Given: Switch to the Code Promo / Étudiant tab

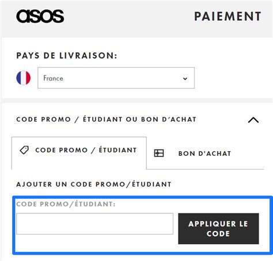Looking at the screenshot, I should [79, 153].
